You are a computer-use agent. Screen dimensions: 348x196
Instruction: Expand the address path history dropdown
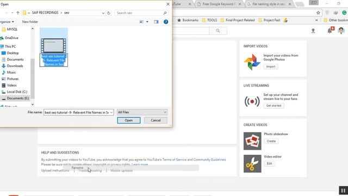click(103, 13)
